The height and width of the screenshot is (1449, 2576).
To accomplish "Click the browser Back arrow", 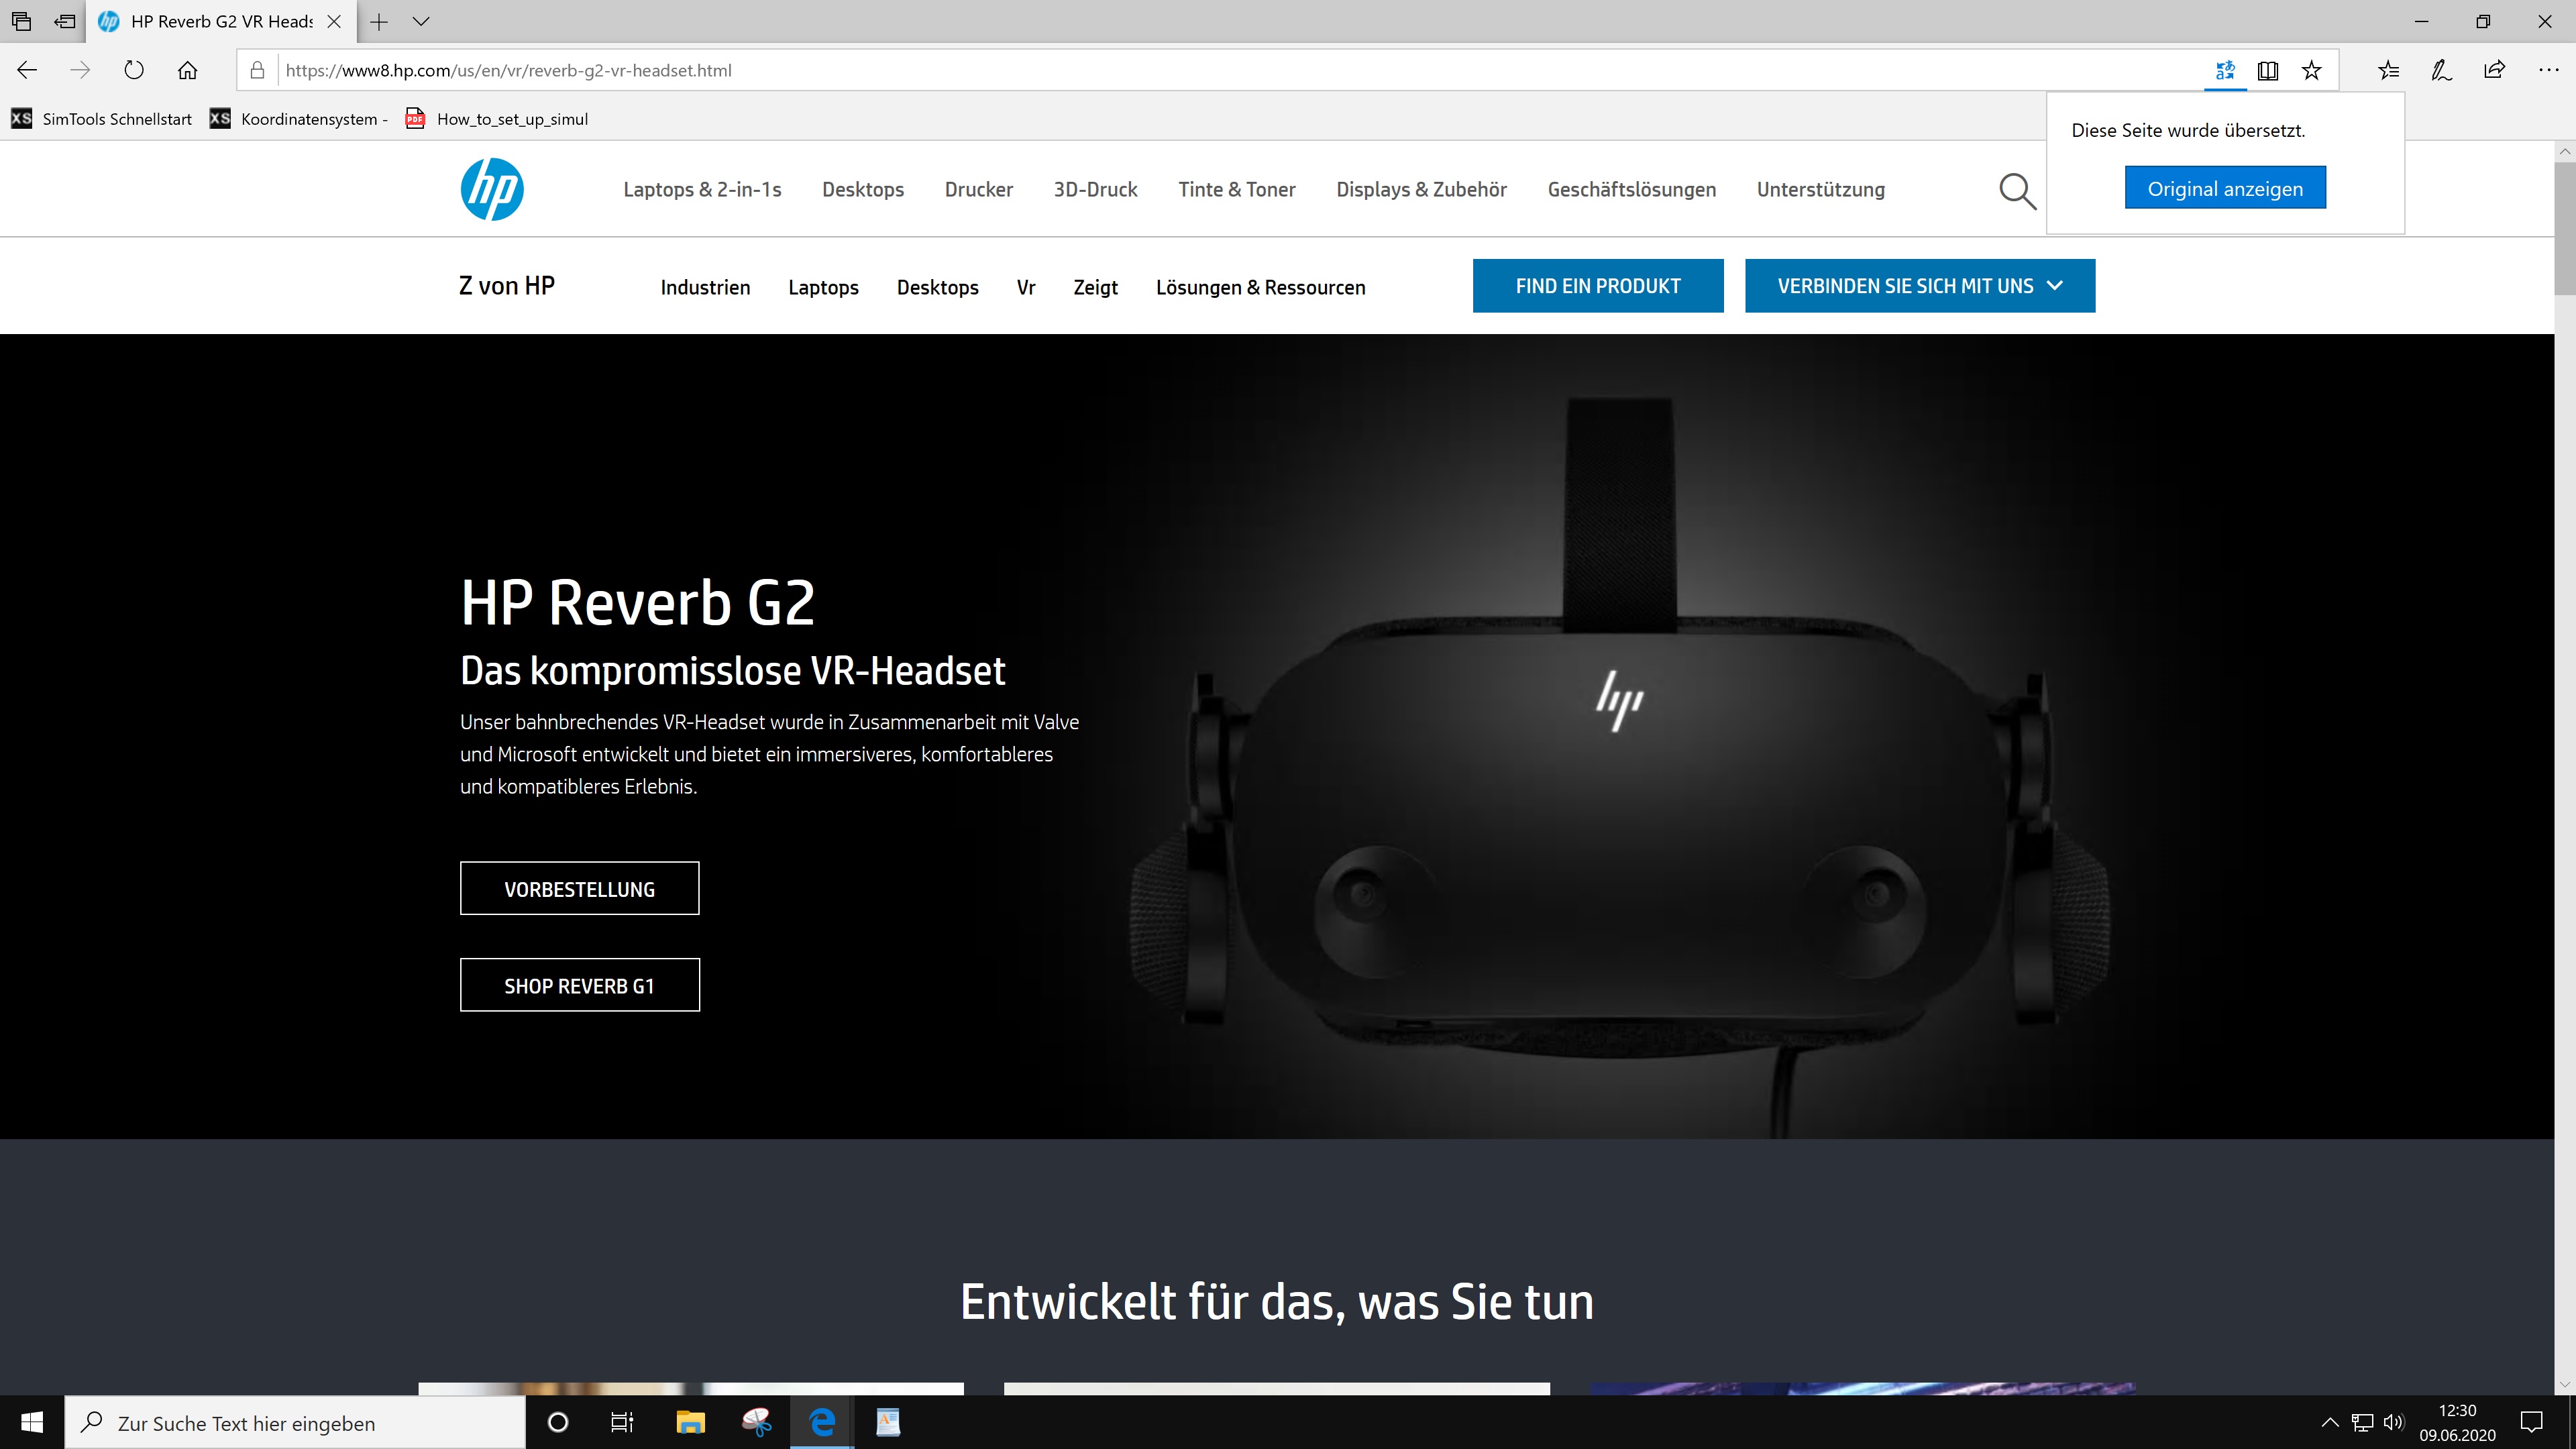I will click(x=27, y=70).
